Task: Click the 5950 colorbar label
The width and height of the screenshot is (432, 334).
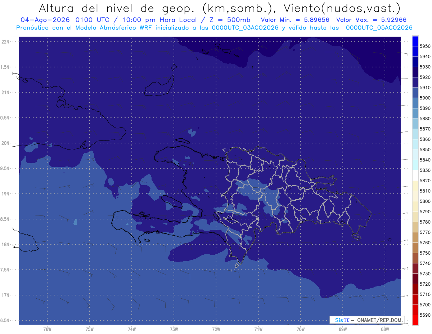Action: (x=425, y=46)
